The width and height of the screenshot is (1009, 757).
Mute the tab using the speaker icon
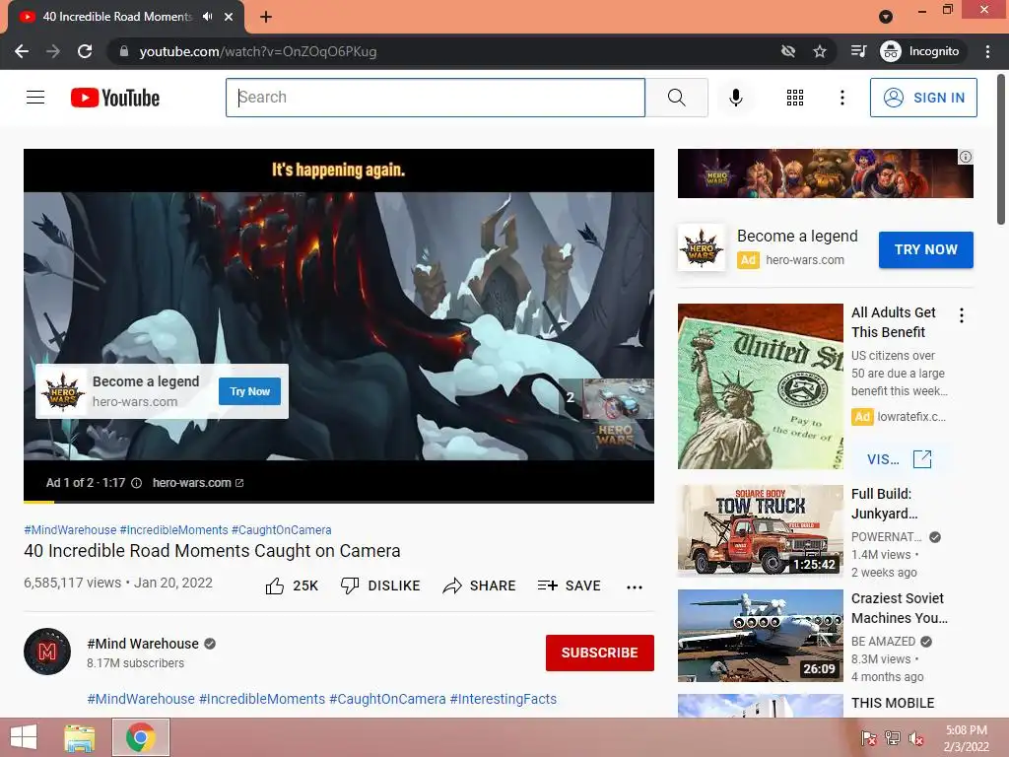tap(207, 17)
